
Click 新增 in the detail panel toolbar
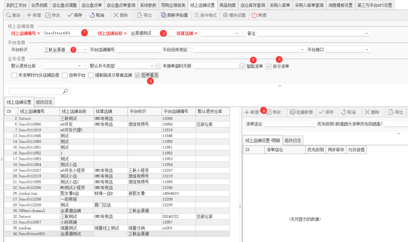pyautogui.click(x=252, y=112)
